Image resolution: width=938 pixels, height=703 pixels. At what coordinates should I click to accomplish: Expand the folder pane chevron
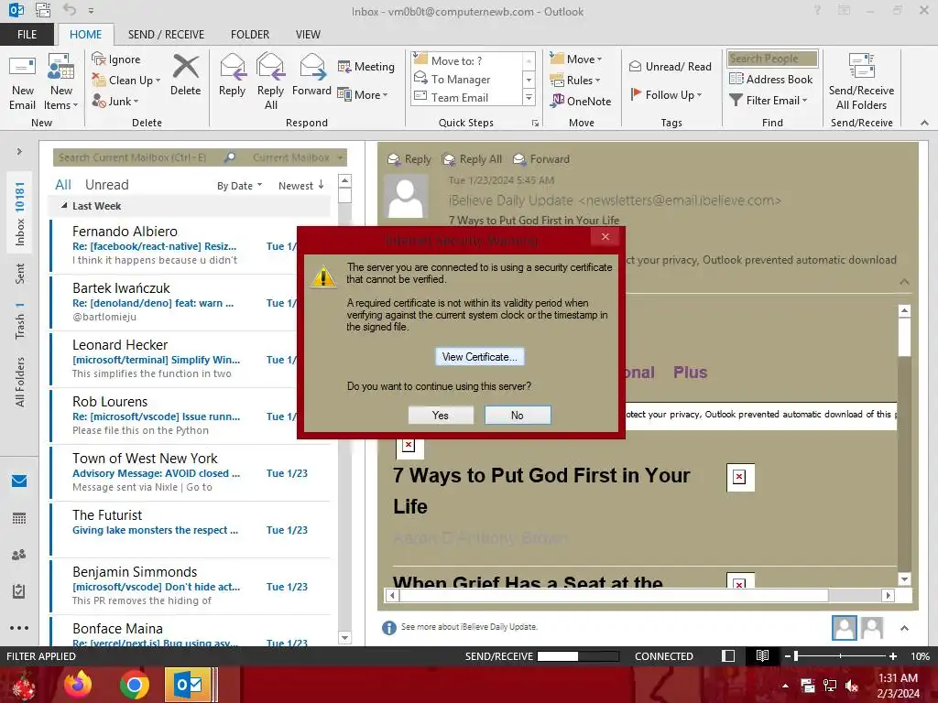(x=19, y=151)
